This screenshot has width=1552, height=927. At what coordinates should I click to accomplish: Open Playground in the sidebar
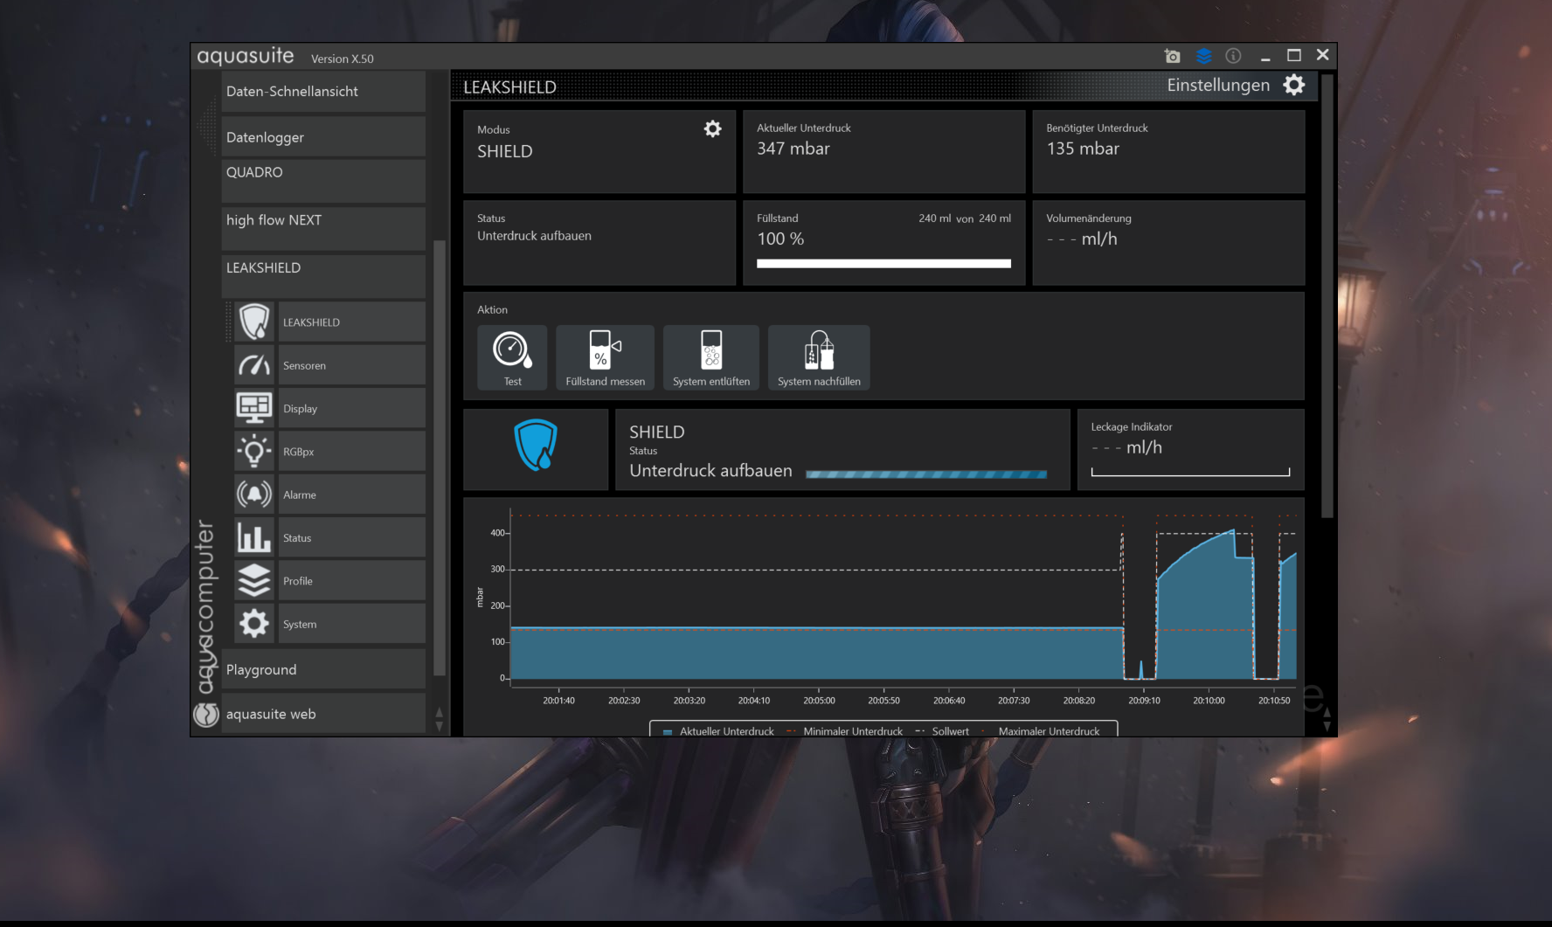tap(323, 669)
